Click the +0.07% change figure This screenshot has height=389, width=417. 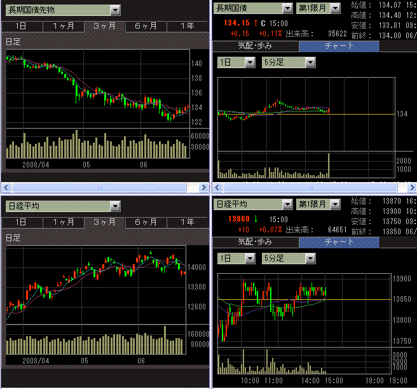coord(270,230)
